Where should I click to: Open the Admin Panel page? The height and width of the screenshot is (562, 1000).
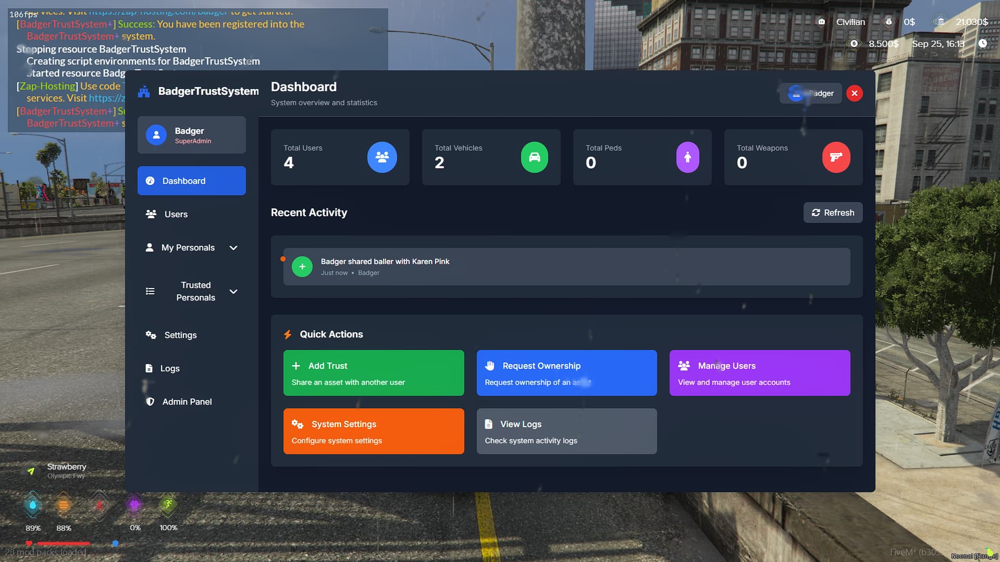pos(192,402)
